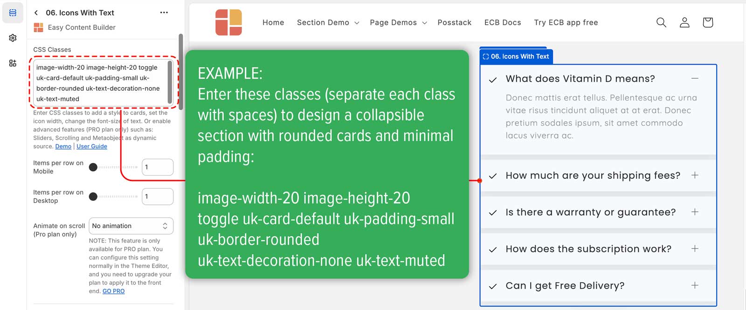The height and width of the screenshot is (310, 746).
Task: Open the account profile icon
Action: [x=684, y=22]
